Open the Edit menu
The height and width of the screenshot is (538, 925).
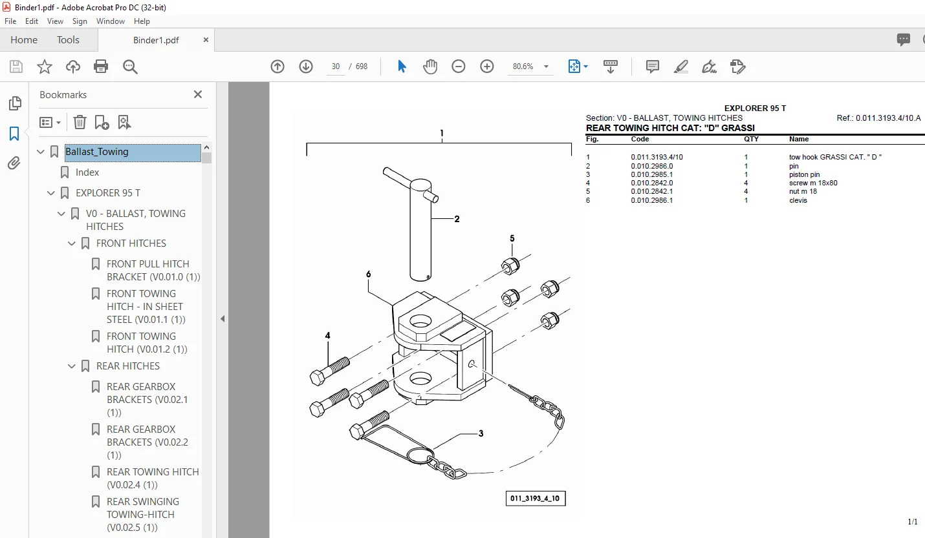point(32,21)
